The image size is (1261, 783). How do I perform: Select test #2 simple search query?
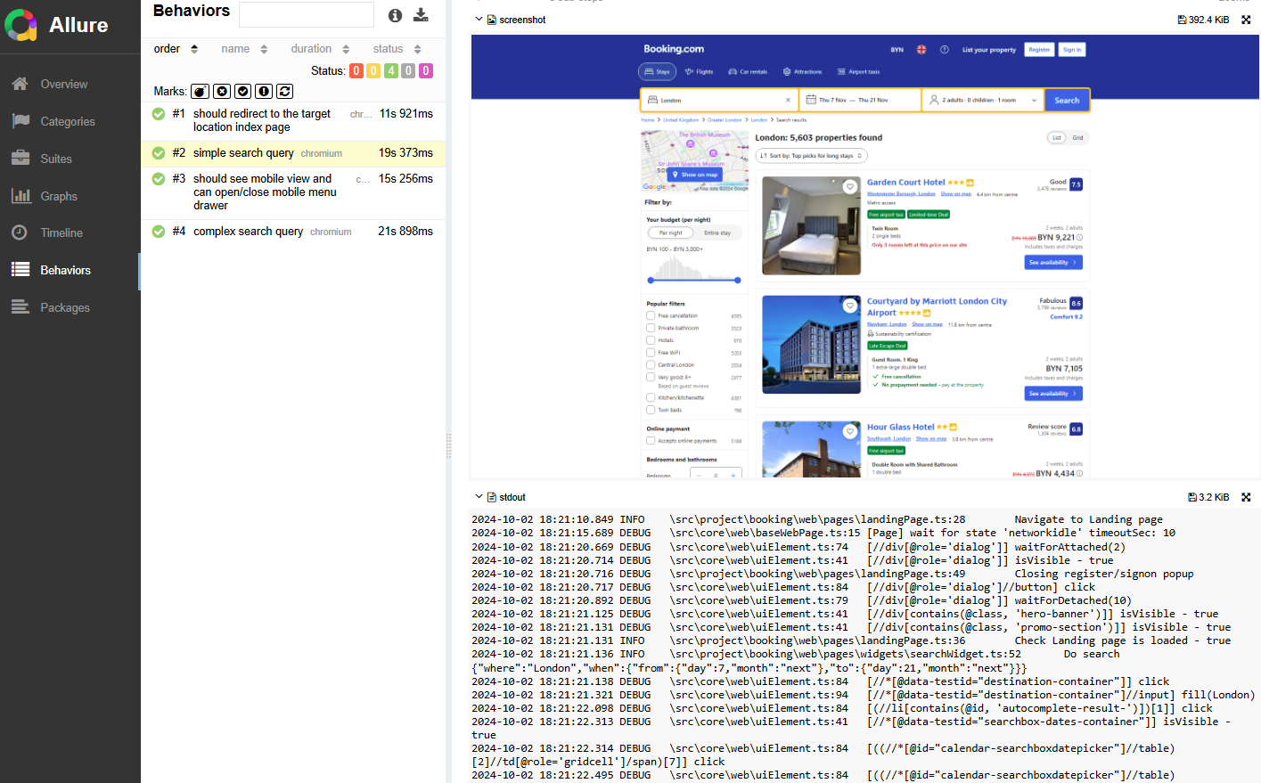pos(293,153)
